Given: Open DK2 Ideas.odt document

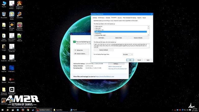Looking at the screenshot, I should coord(12,58).
